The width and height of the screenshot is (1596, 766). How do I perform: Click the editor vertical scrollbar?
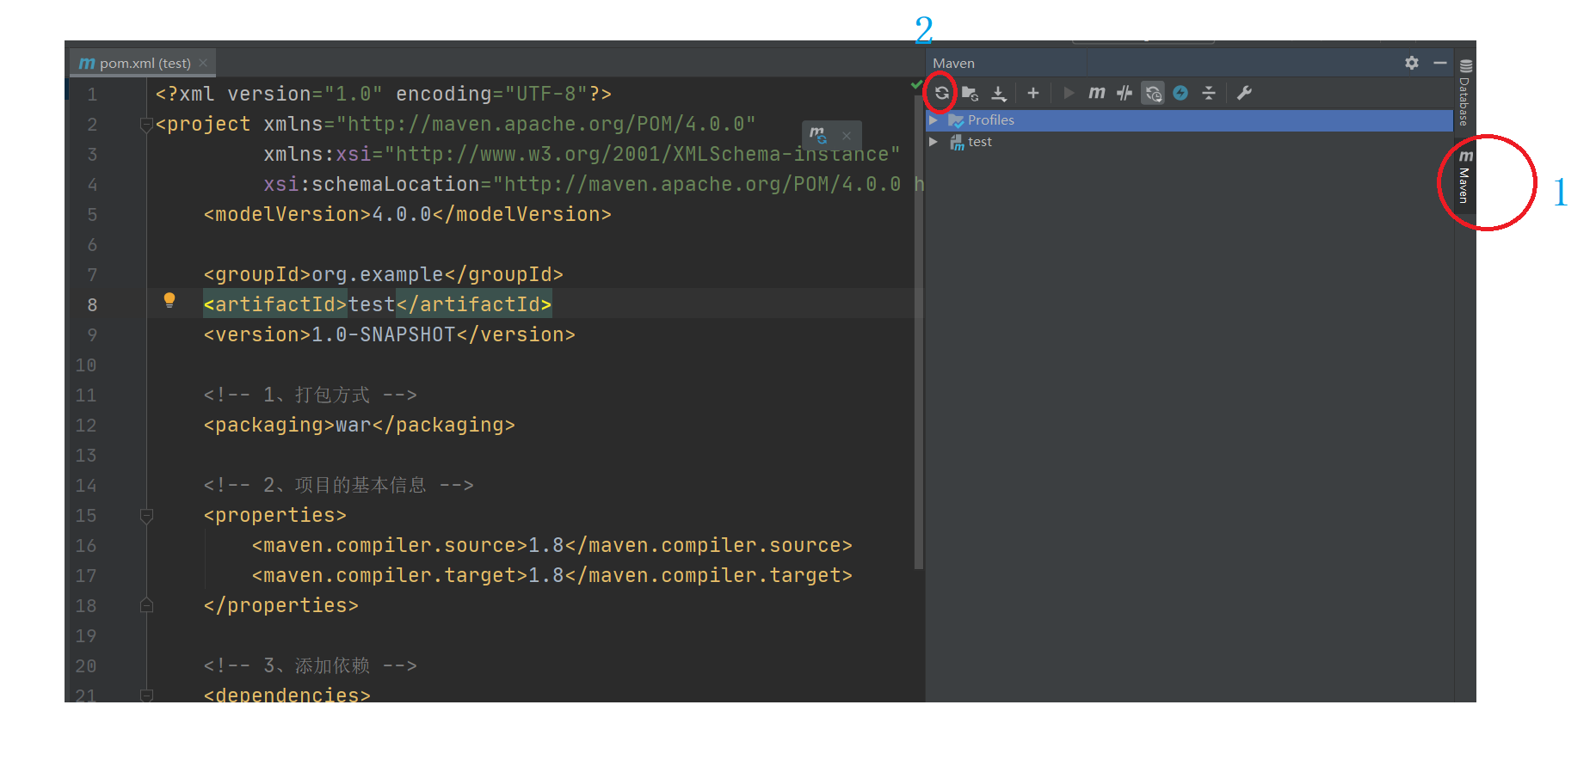point(918,331)
